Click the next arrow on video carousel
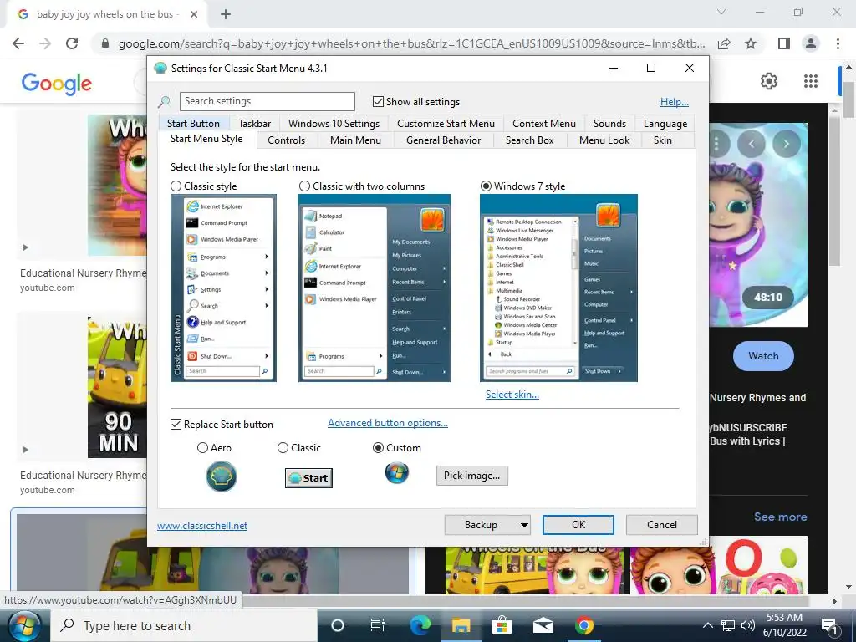856x642 pixels. click(x=786, y=144)
